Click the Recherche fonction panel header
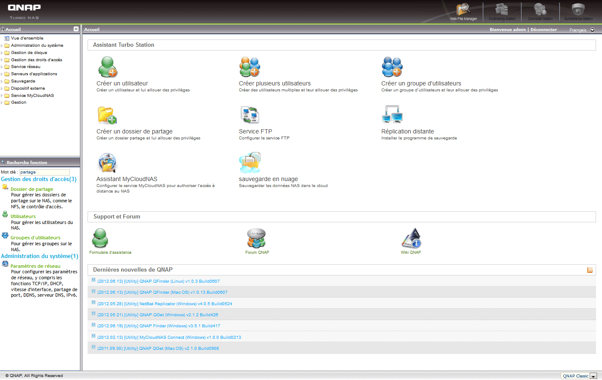Viewport: 602px width, 380px height. point(40,162)
